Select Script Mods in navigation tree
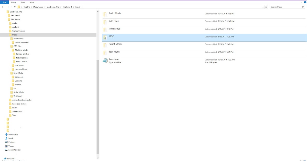 [x=19, y=92]
